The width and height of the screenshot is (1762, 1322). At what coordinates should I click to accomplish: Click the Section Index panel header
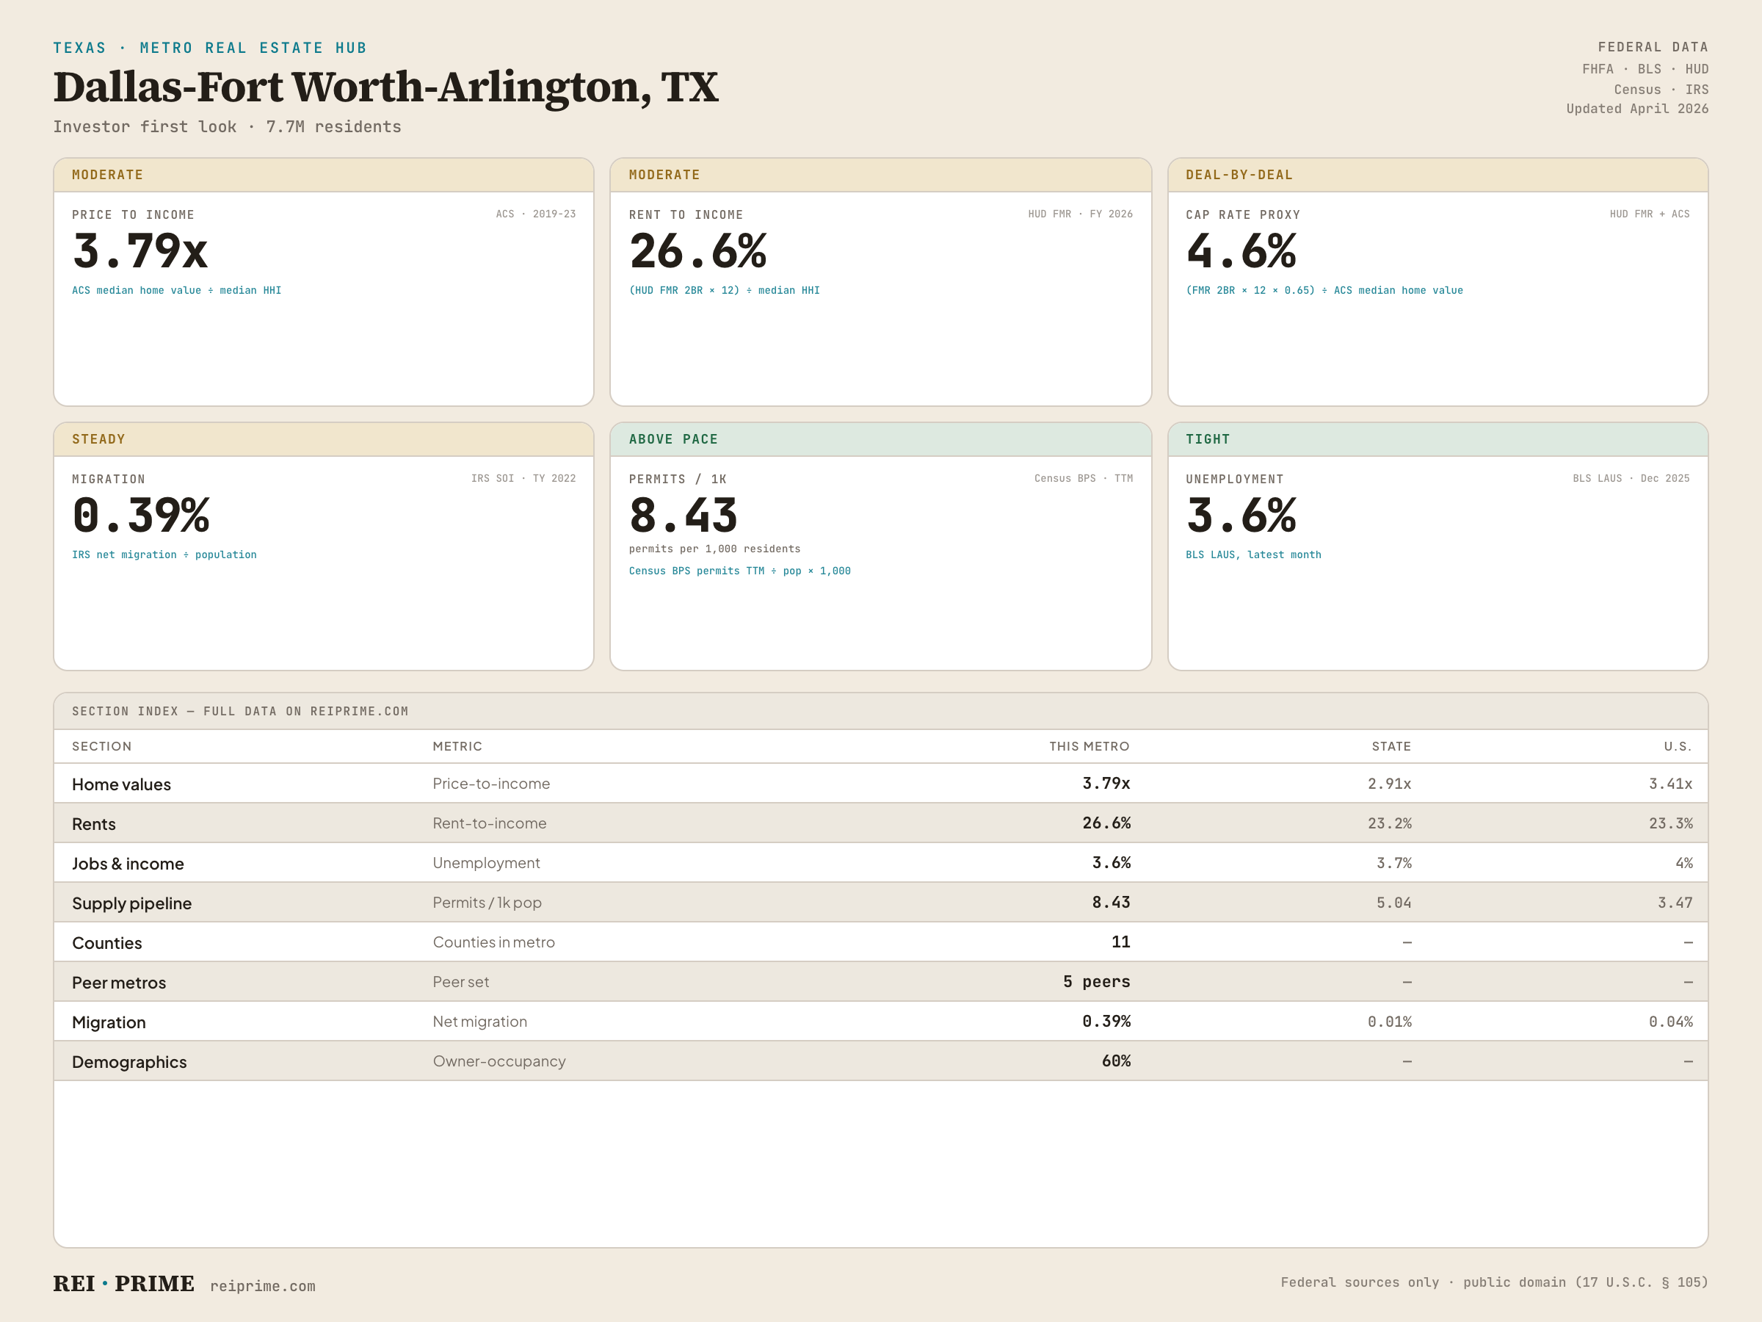pyautogui.click(x=881, y=711)
